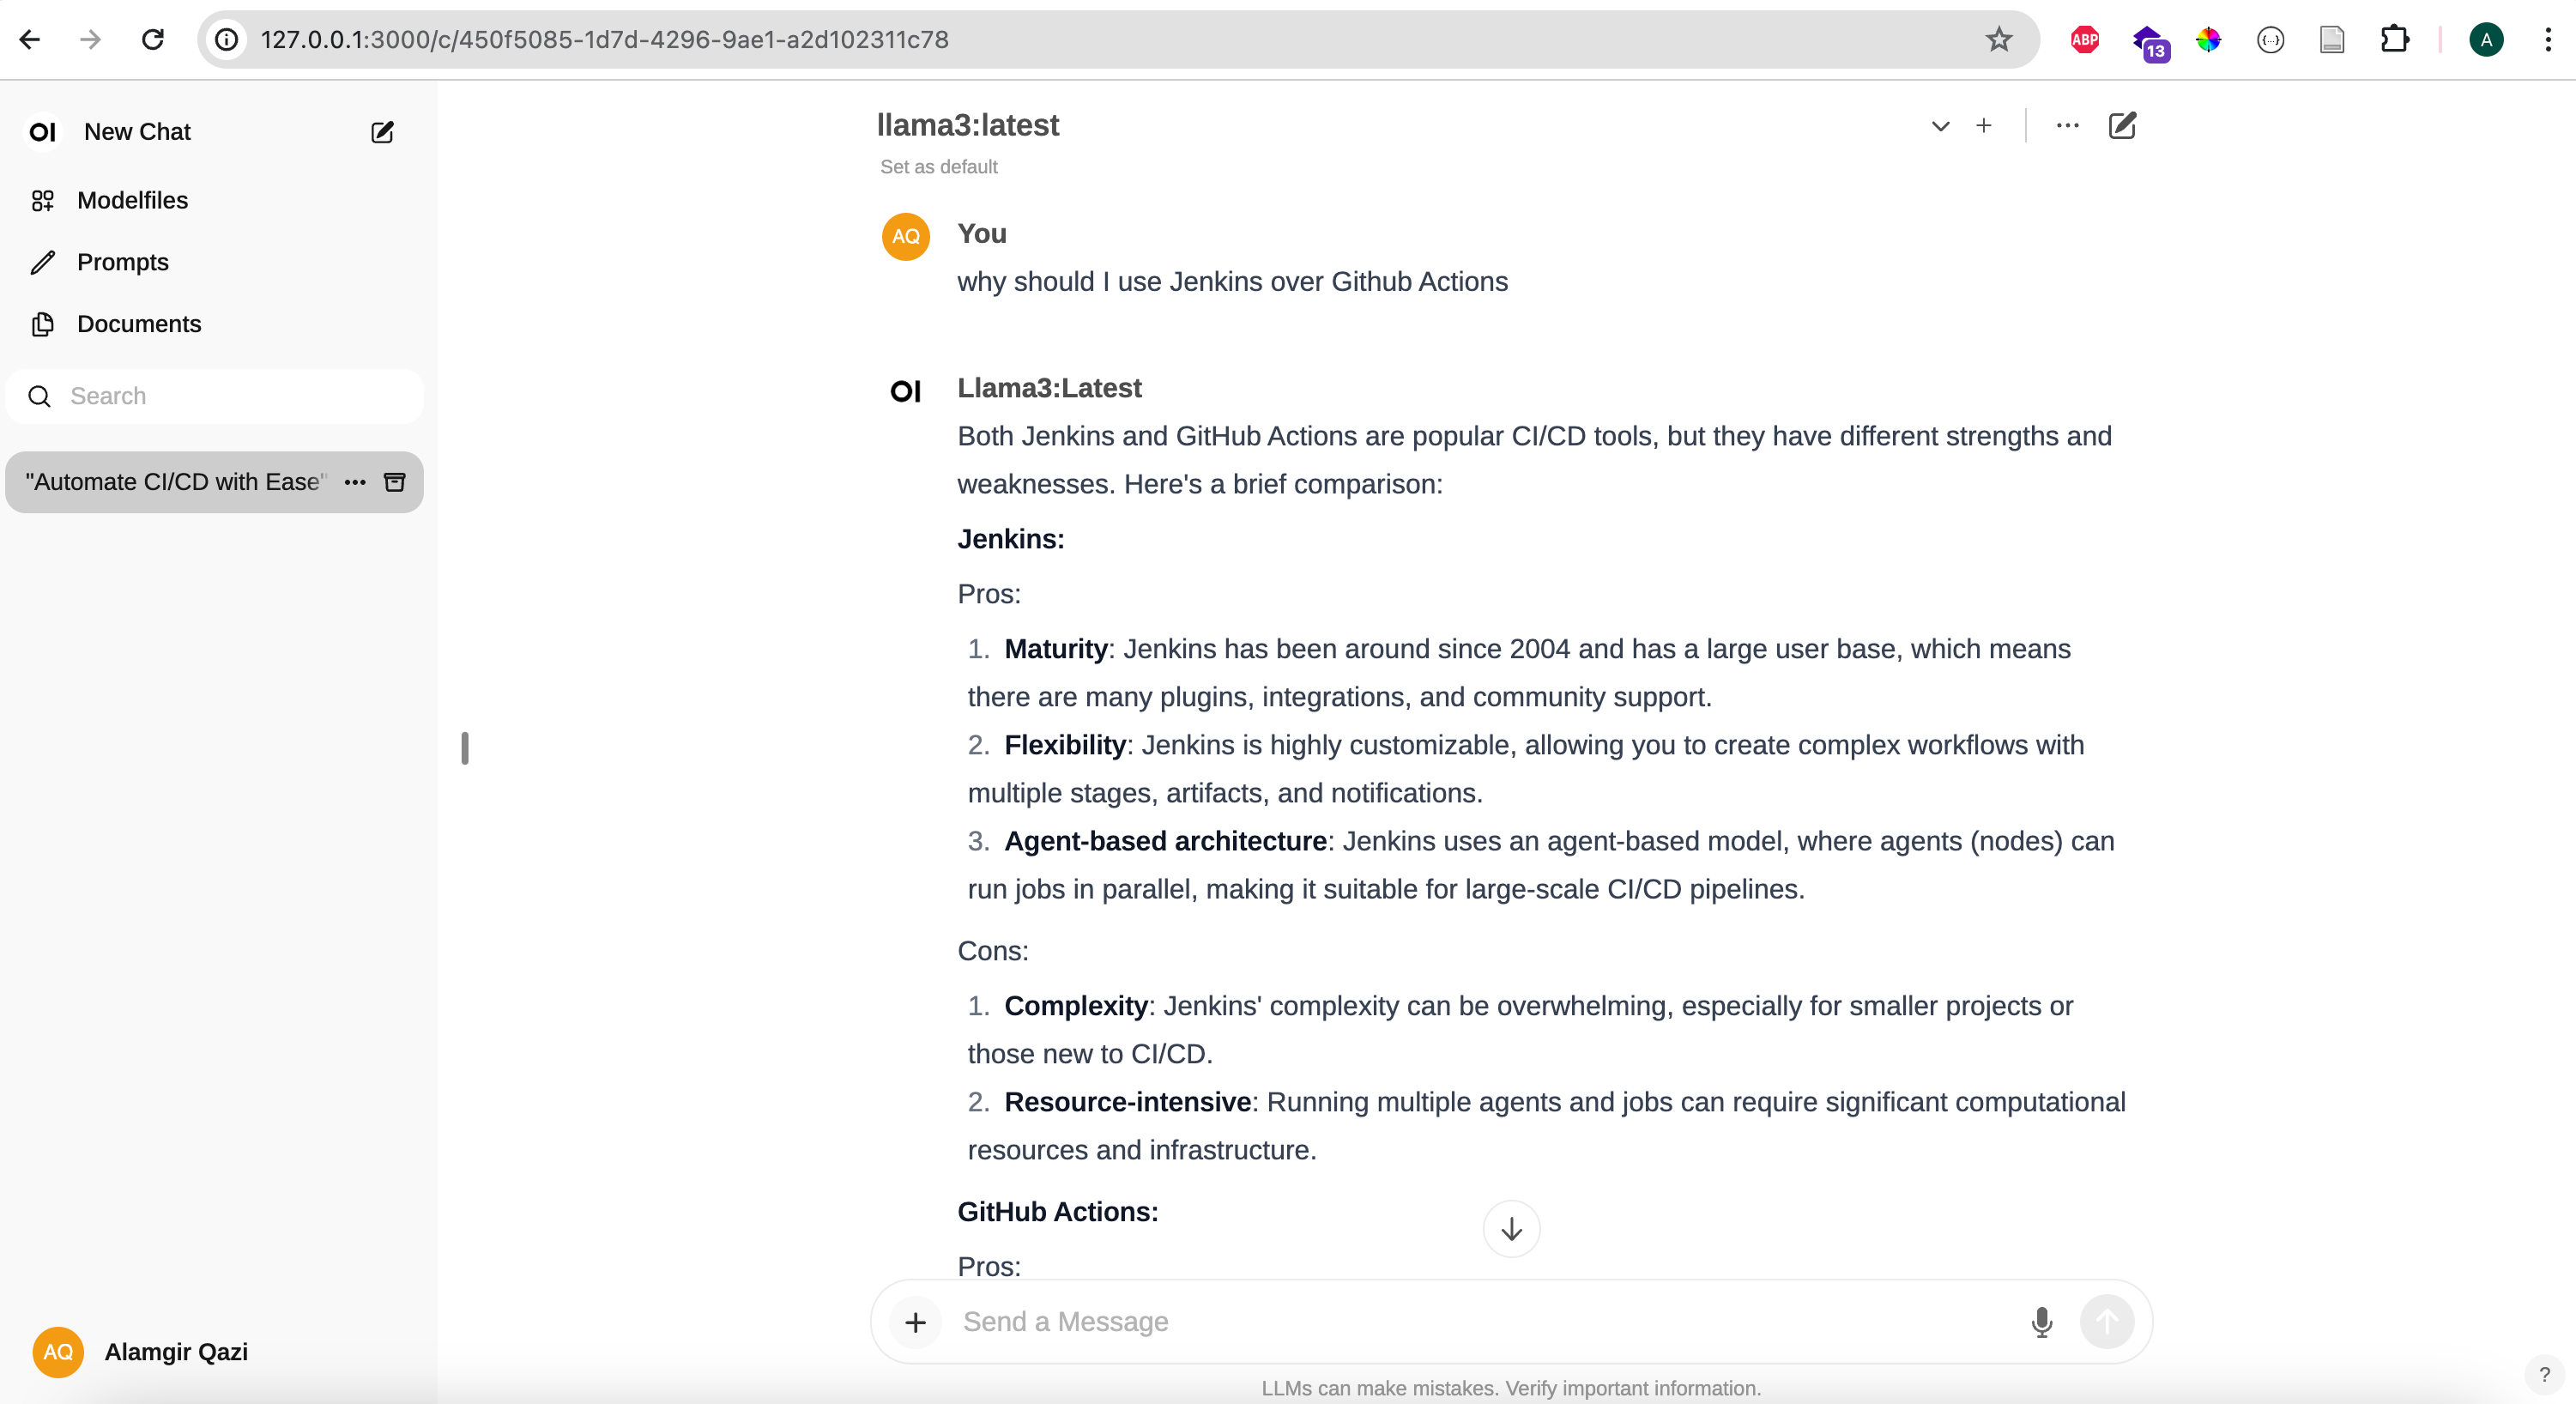The height and width of the screenshot is (1404, 2576).
Task: Open the color wheel extension
Action: click(x=2208, y=40)
